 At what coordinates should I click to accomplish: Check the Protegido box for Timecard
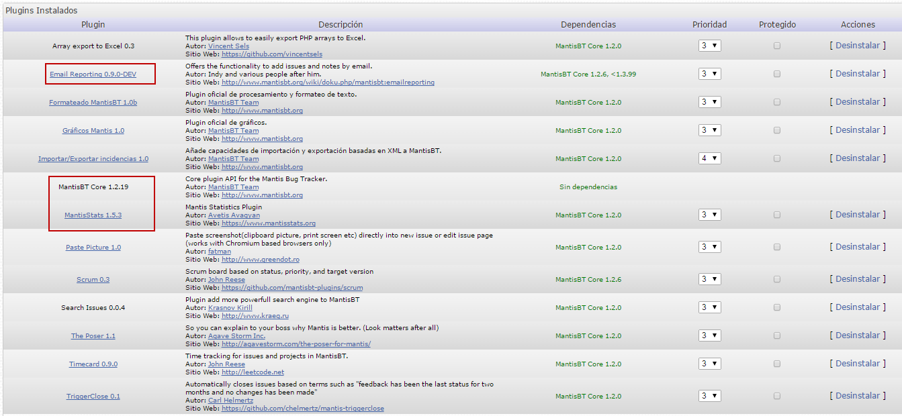coord(777,364)
